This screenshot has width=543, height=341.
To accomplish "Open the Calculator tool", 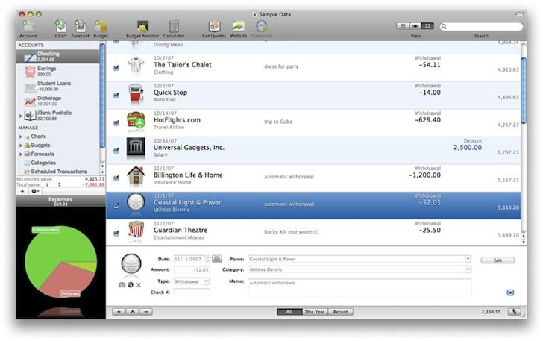I will tap(174, 27).
